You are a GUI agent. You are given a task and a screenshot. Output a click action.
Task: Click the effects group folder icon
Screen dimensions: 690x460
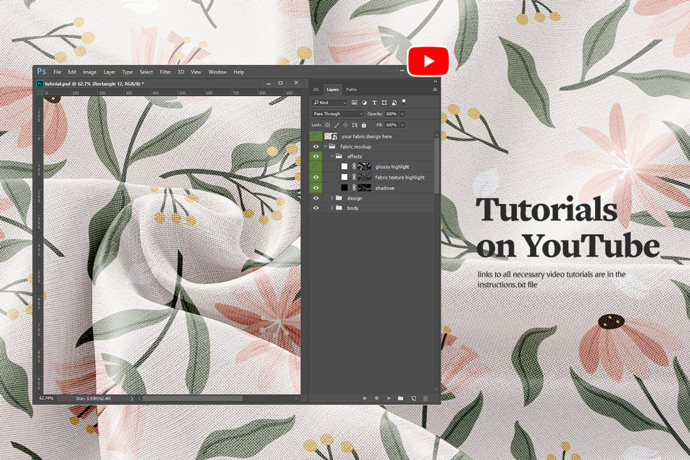pyautogui.click(x=339, y=156)
